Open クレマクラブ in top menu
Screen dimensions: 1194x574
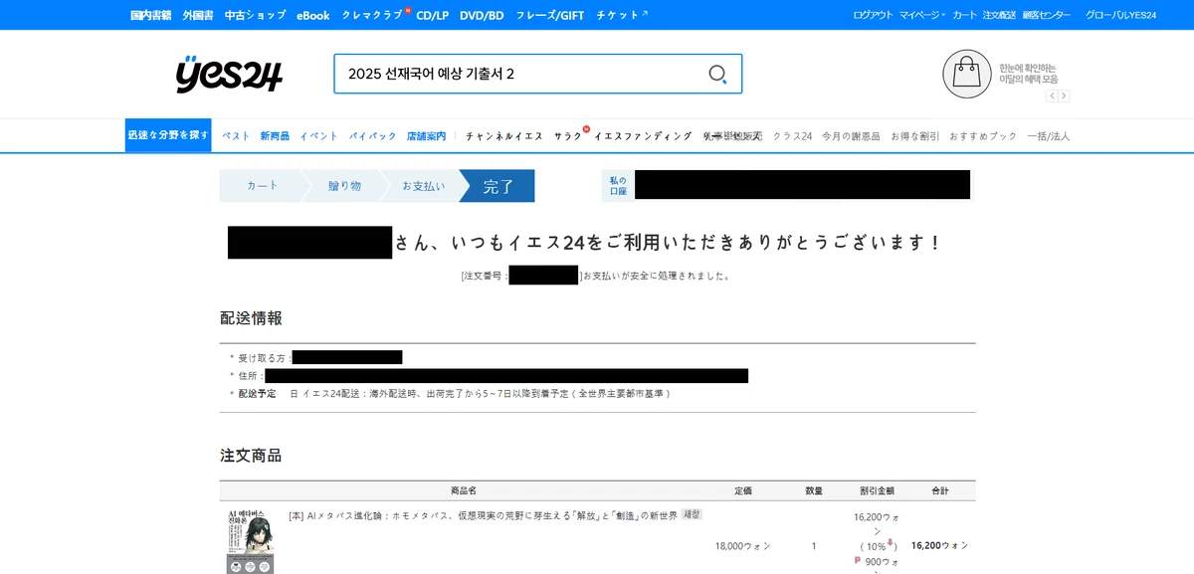click(x=372, y=15)
